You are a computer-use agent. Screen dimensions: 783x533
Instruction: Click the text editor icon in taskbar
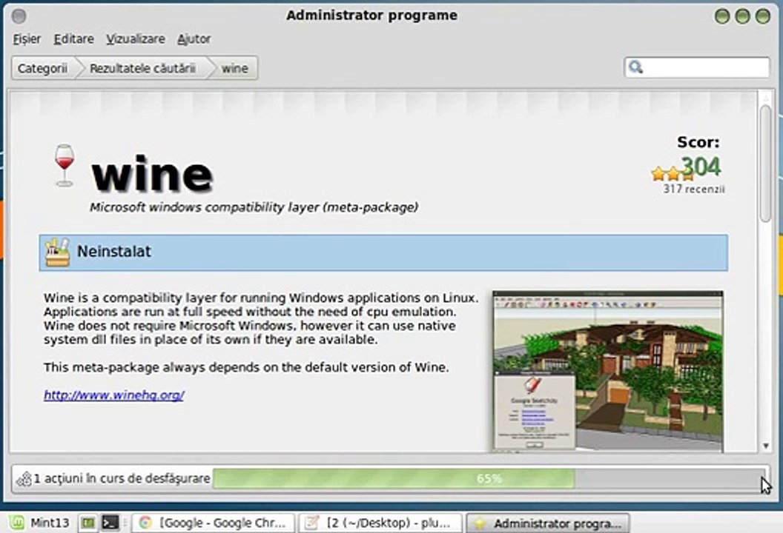[x=311, y=523]
